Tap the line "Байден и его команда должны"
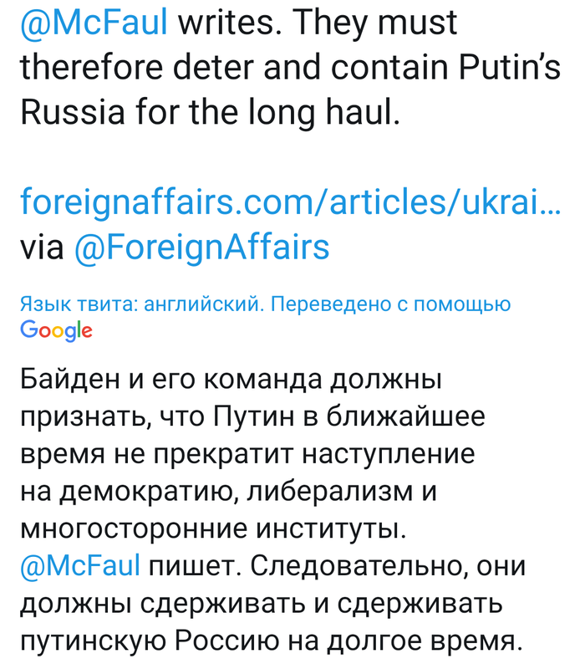This screenshot has width=585, height=669. pos(230,381)
